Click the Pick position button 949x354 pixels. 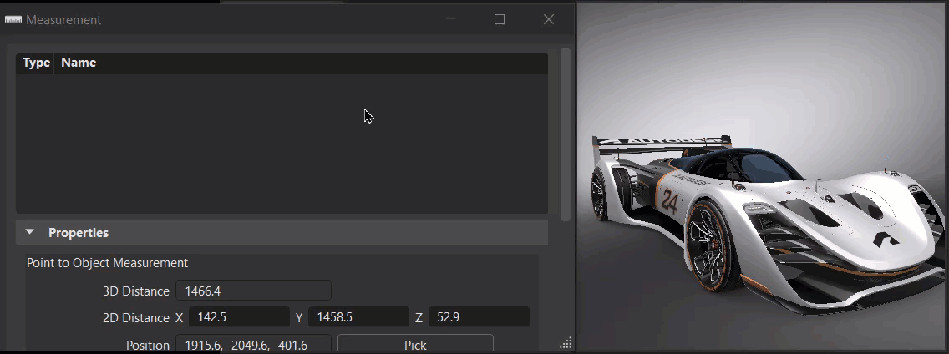pos(415,344)
